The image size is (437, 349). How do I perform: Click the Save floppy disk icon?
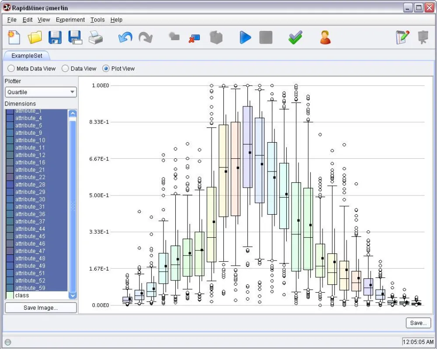pyautogui.click(x=55, y=37)
